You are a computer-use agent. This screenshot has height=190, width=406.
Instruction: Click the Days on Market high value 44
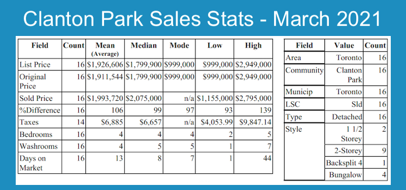pos(266,158)
